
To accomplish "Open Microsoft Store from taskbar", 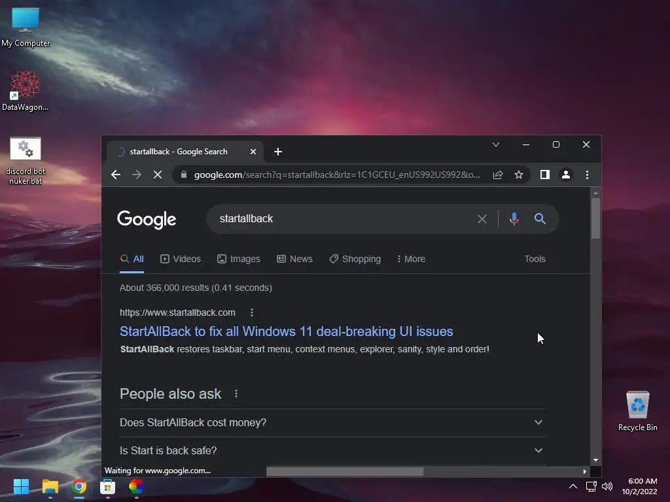I will [108, 486].
